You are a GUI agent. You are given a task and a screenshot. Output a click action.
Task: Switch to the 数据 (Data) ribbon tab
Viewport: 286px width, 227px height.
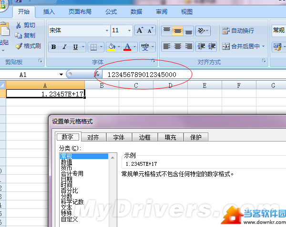[x=136, y=12]
